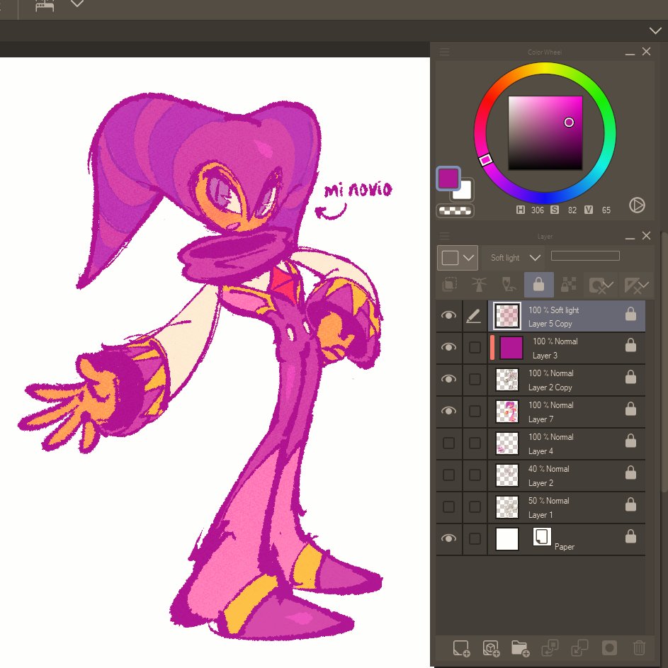Show Layer 4 via visibility box
This screenshot has height=668, width=668.
click(448, 443)
